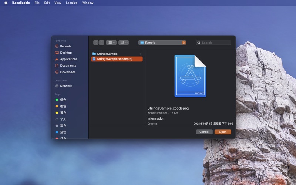Open the Sample folder path popup
The width and height of the screenshot is (296, 185).
162,43
